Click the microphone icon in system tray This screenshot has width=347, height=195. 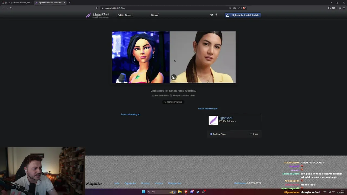320,192
